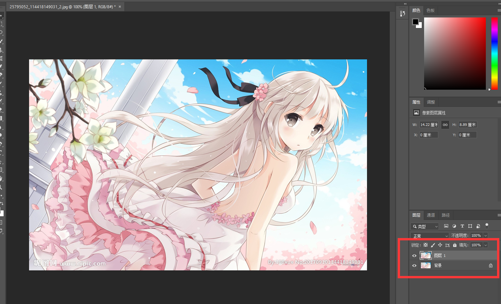Click the lock transparent pixels icon
The image size is (501, 304).
(x=426, y=245)
